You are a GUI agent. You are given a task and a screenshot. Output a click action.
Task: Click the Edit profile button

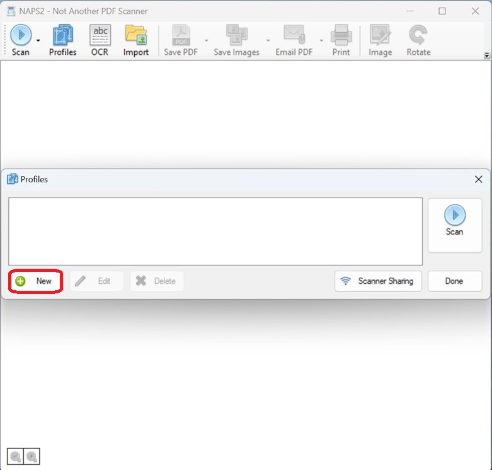coord(96,281)
